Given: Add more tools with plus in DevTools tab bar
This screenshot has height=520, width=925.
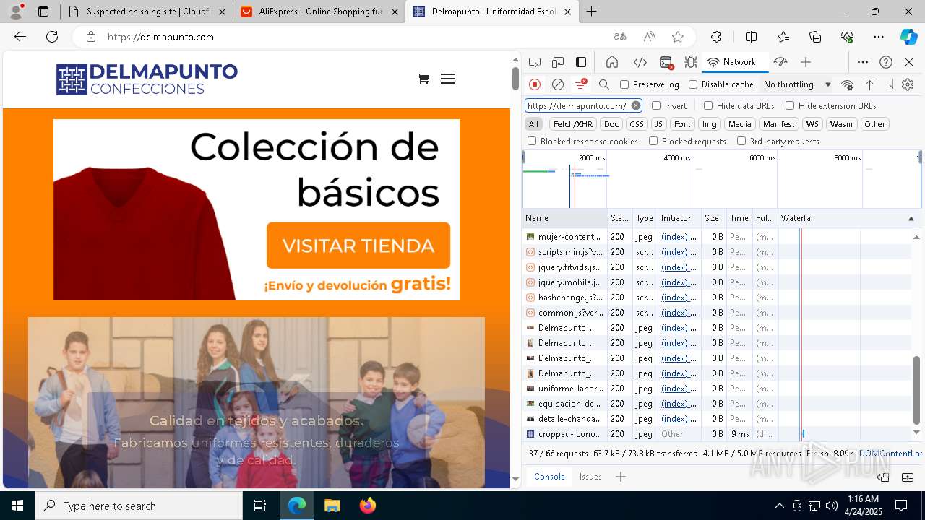Looking at the screenshot, I should pos(806,62).
